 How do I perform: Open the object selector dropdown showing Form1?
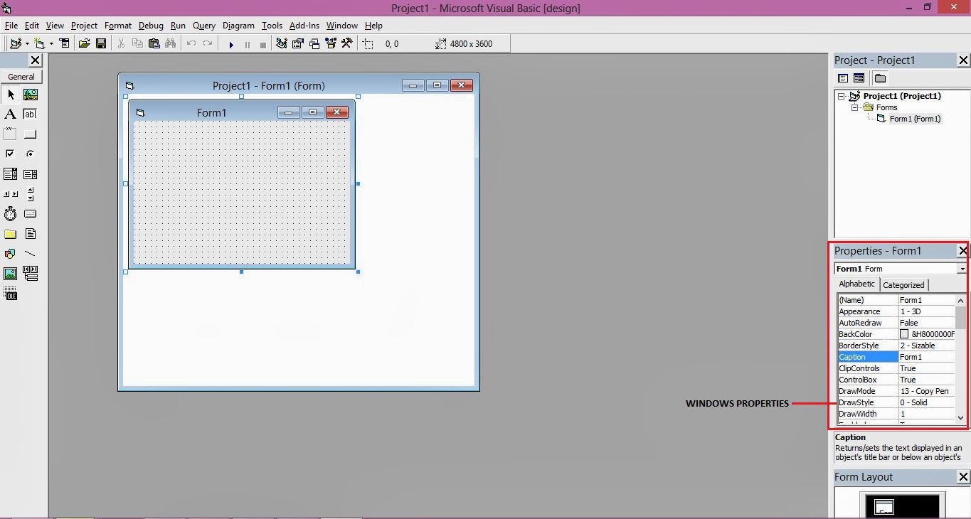[x=962, y=268]
